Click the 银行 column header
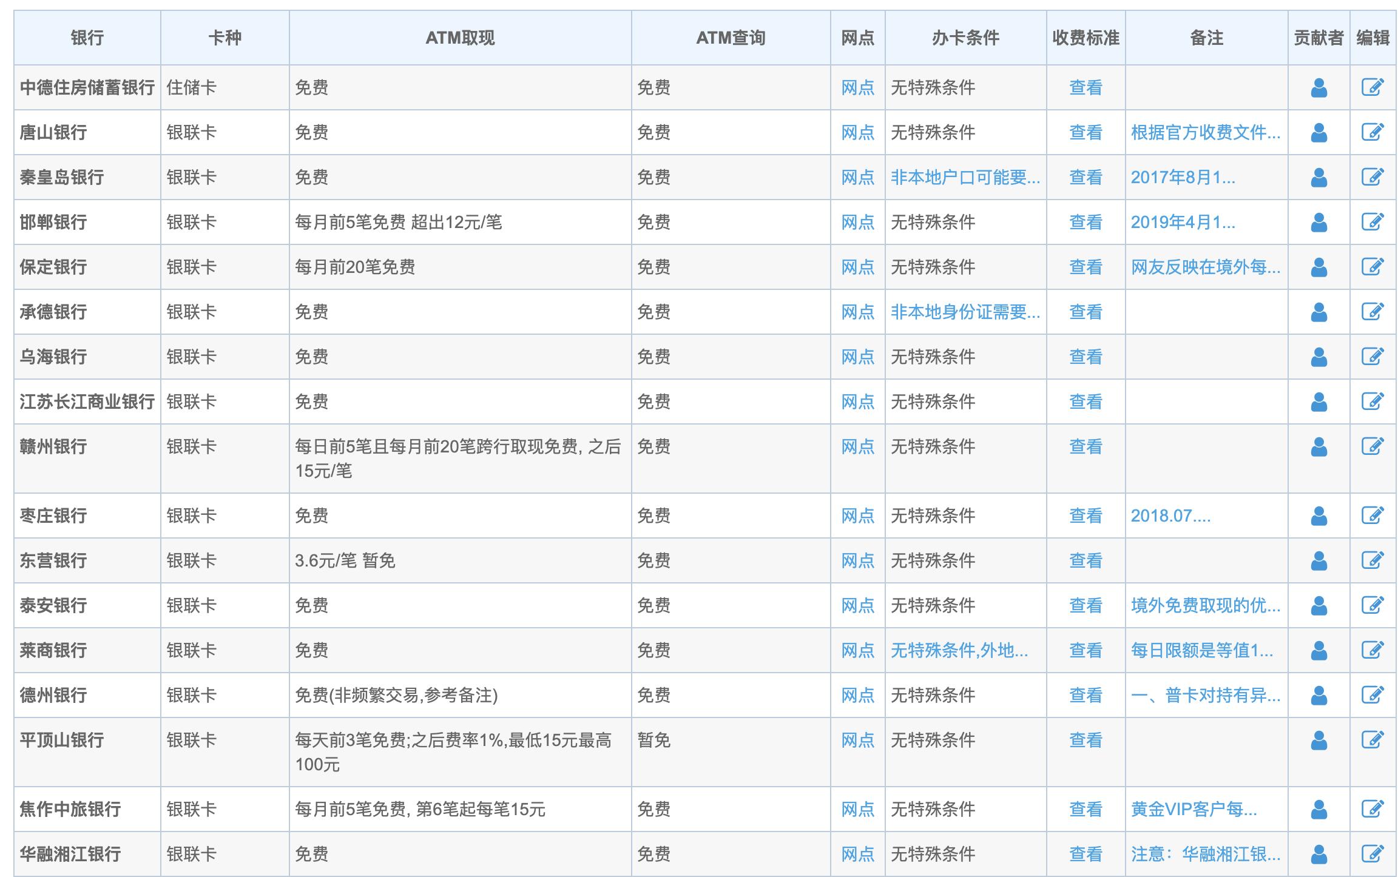Image resolution: width=1398 pixels, height=877 pixels. (x=87, y=38)
